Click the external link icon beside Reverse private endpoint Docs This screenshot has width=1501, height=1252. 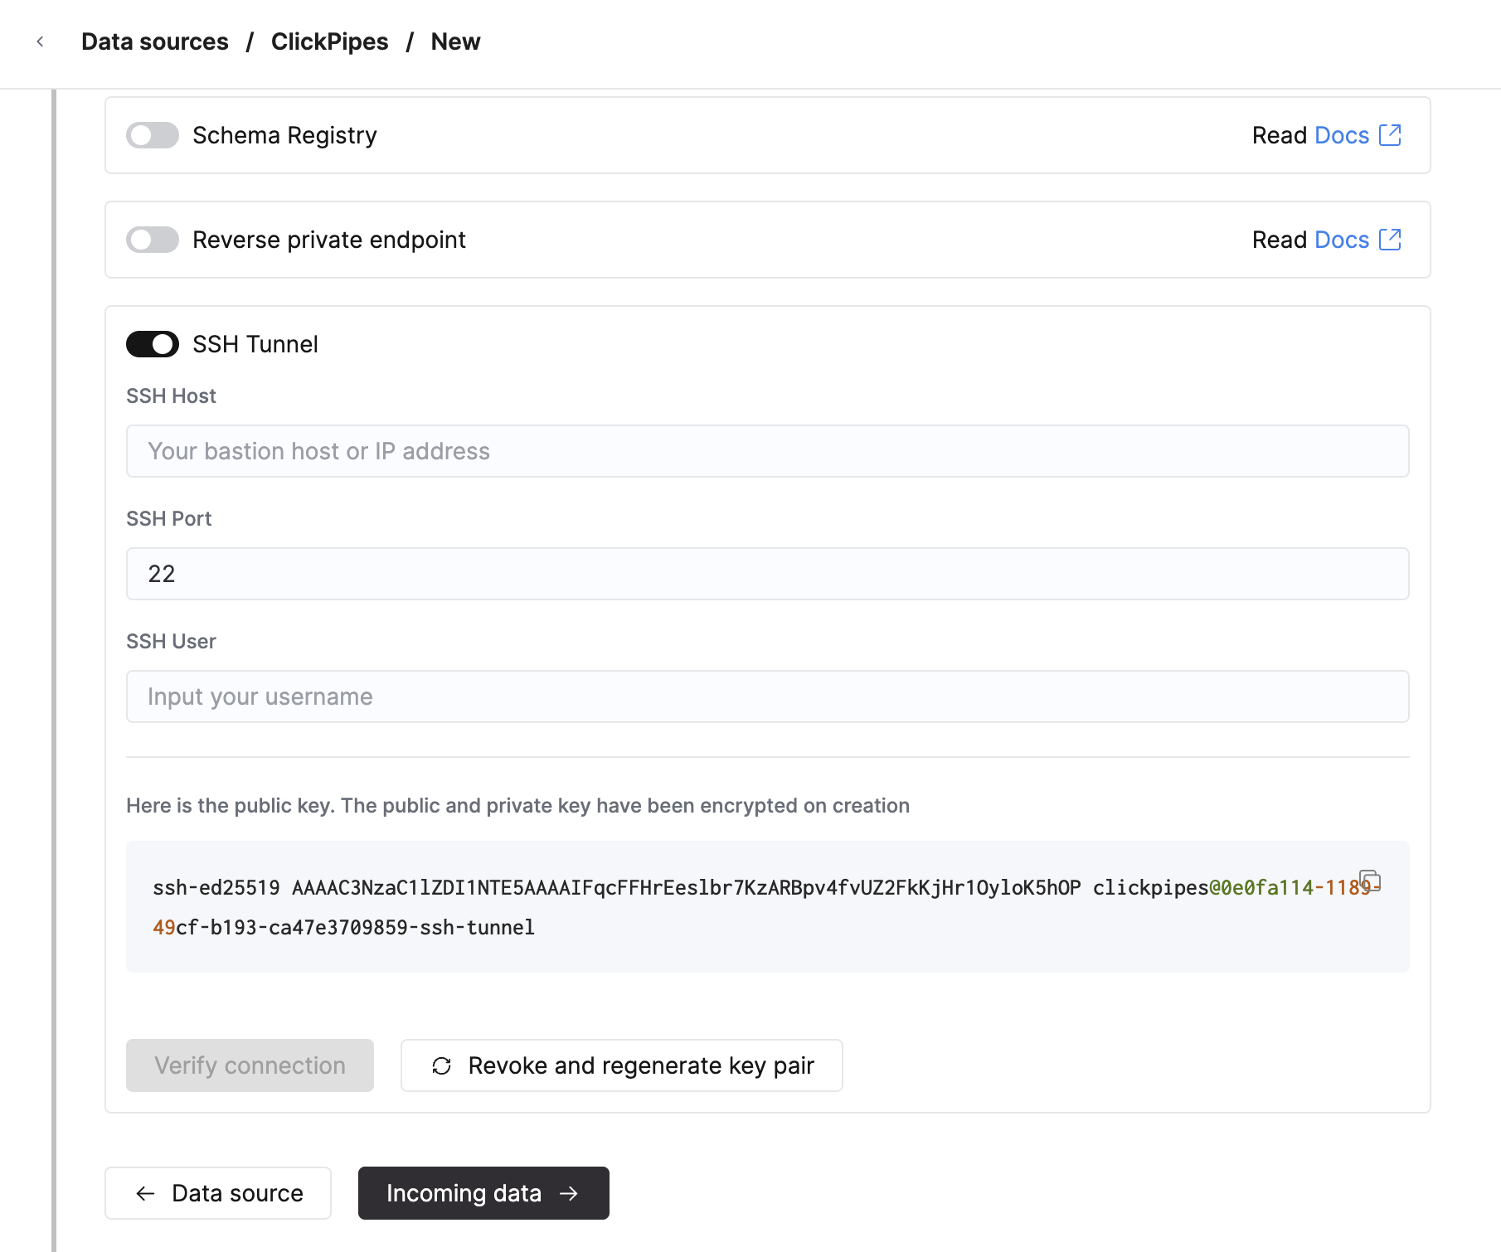coord(1390,240)
